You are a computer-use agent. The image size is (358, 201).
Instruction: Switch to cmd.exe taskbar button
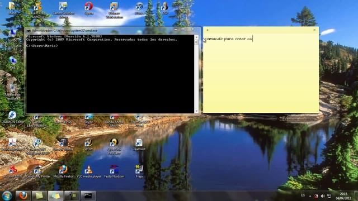(88, 196)
